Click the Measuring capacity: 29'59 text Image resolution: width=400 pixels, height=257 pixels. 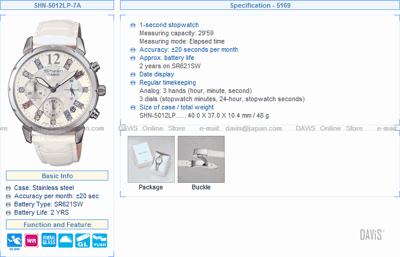click(x=176, y=33)
